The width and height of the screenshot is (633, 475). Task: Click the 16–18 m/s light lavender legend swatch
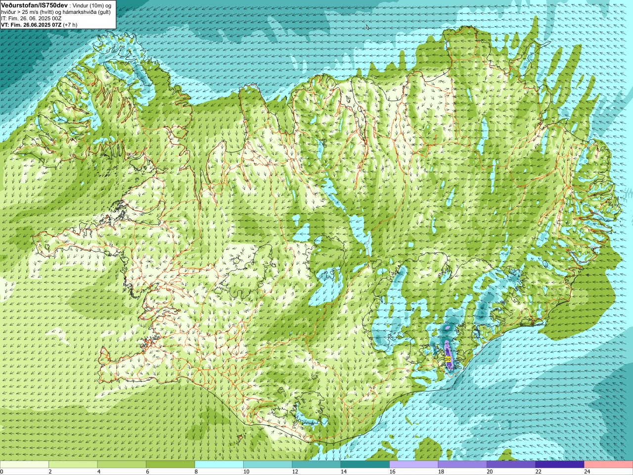(414, 465)
